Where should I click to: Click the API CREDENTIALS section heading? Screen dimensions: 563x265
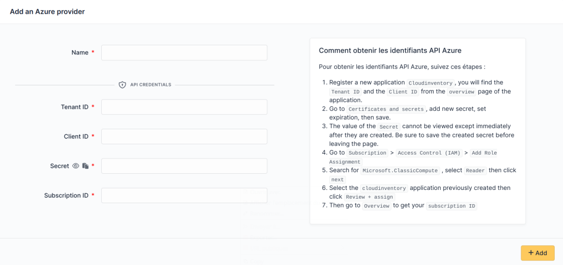(150, 85)
